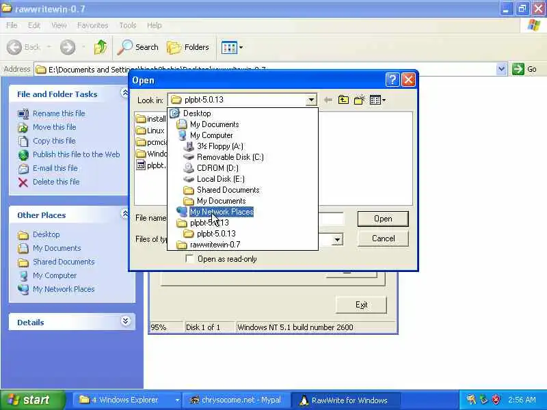The image size is (547, 410).
Task: Open the File menu
Action: click(x=12, y=25)
